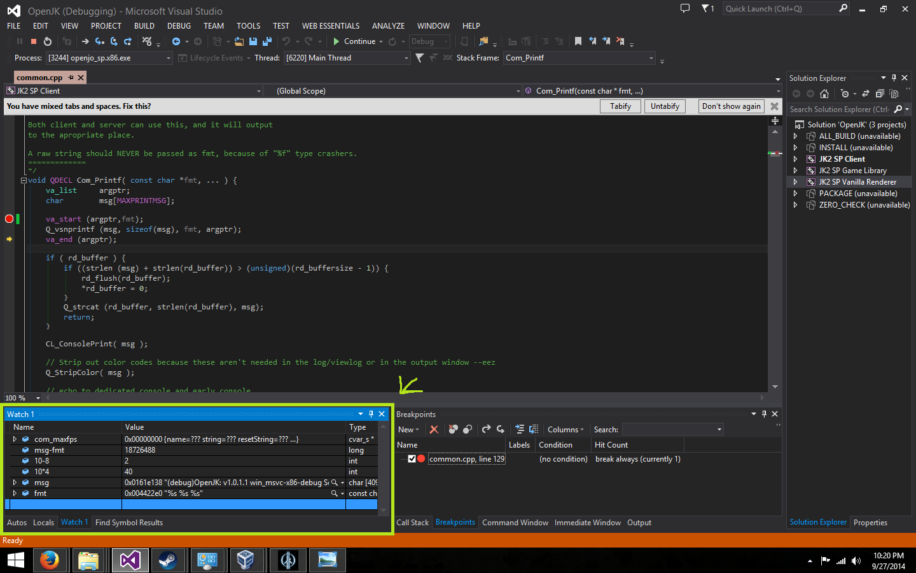Open the DEBUG menu

179,26
